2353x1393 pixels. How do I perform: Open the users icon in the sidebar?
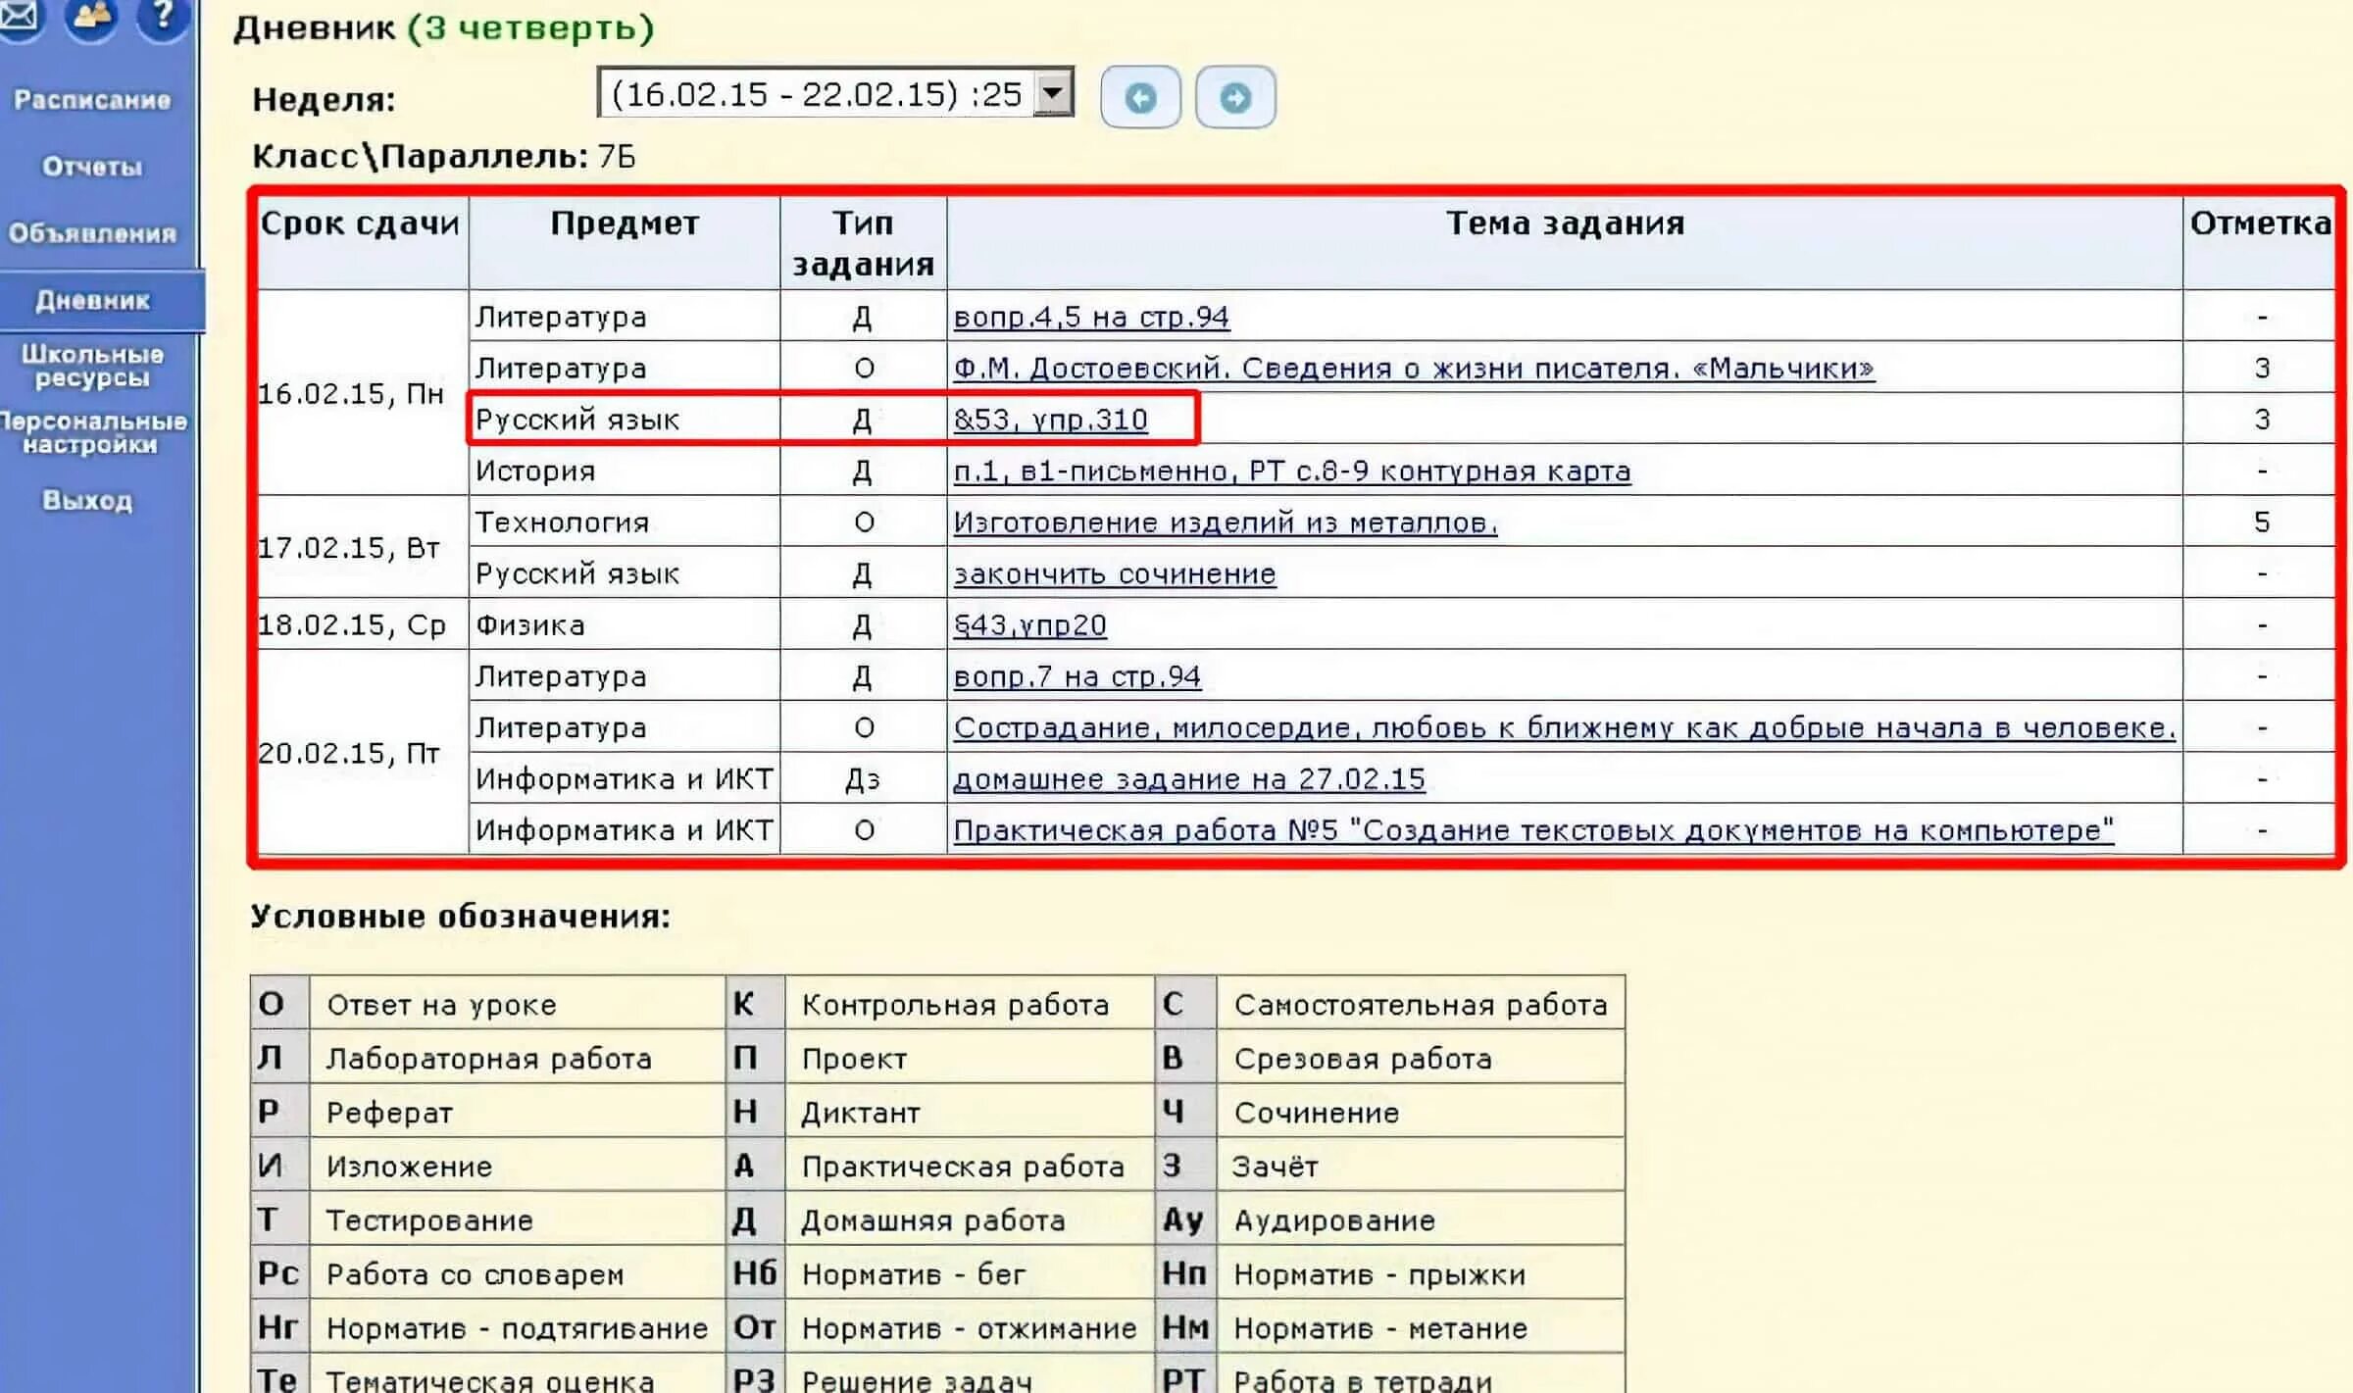click(x=91, y=16)
